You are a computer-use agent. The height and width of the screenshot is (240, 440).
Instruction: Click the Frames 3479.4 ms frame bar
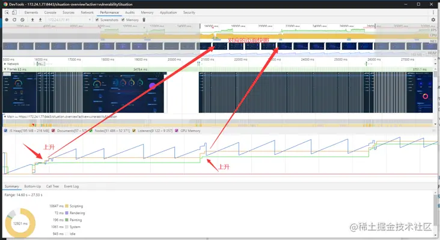point(140,69)
